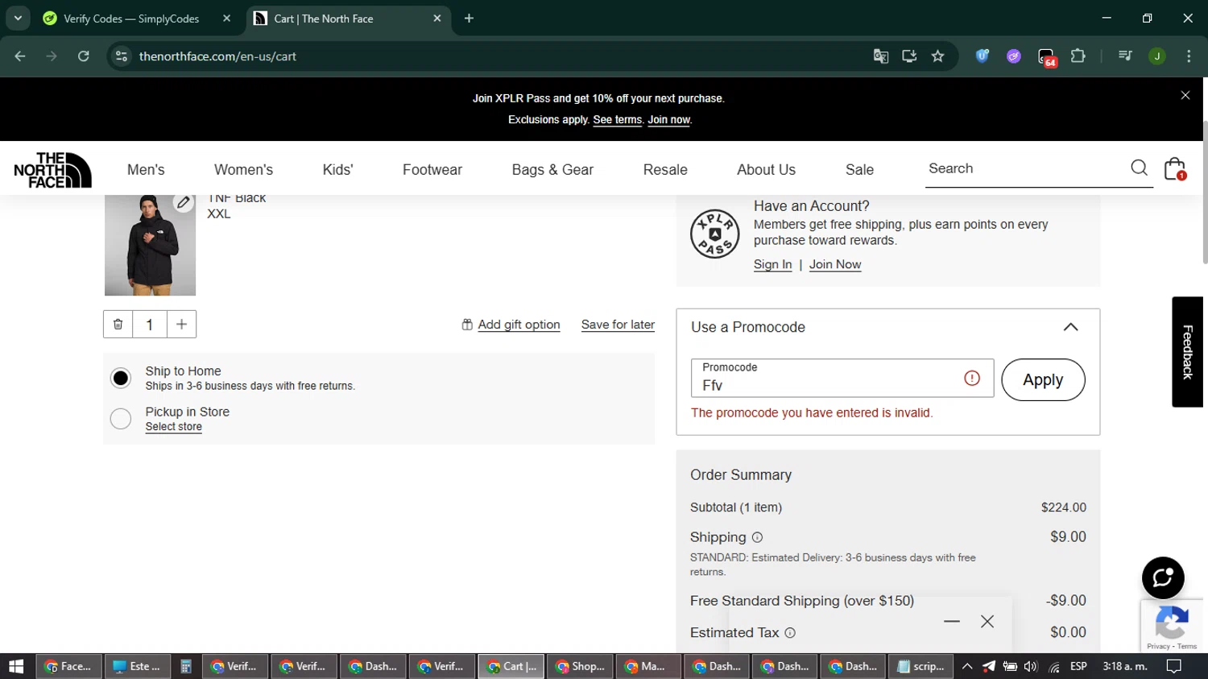Open the chat bubble icon
This screenshot has height=679, width=1208.
pyautogui.click(x=1163, y=578)
